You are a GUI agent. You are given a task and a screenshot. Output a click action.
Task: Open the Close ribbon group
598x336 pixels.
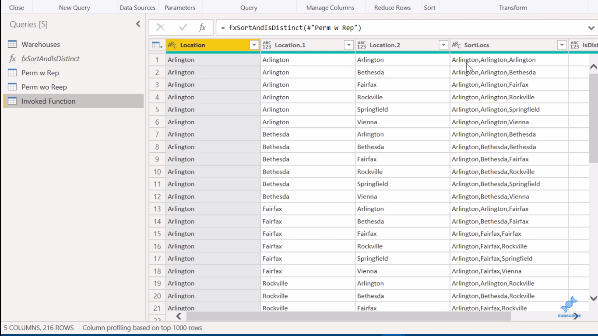point(17,7)
